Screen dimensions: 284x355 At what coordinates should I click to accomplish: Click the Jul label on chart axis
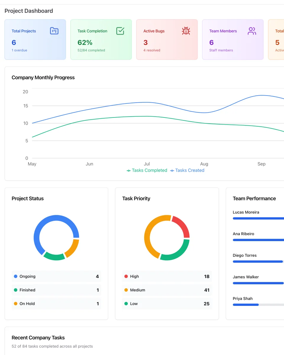pyautogui.click(x=147, y=164)
